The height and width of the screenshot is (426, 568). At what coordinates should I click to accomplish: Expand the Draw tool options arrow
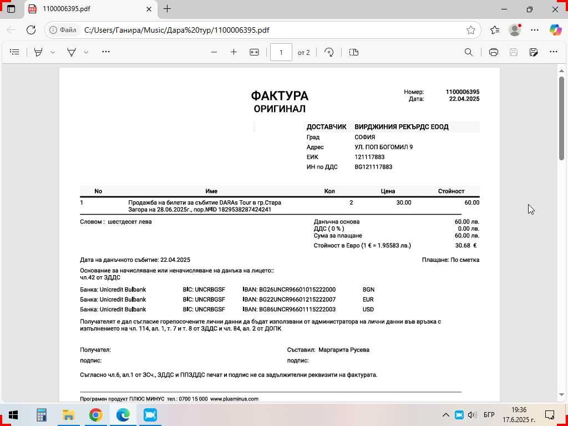coord(86,52)
